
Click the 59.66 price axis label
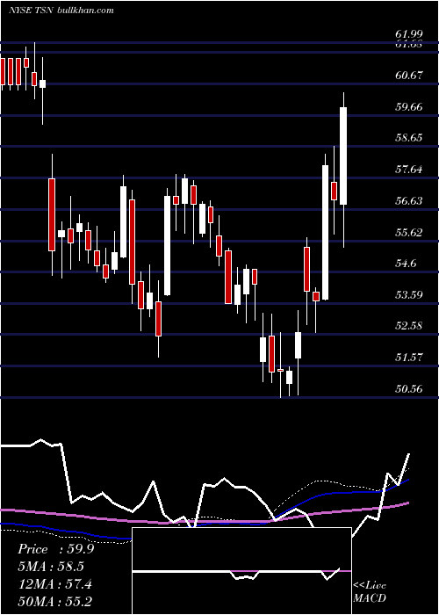[408, 106]
